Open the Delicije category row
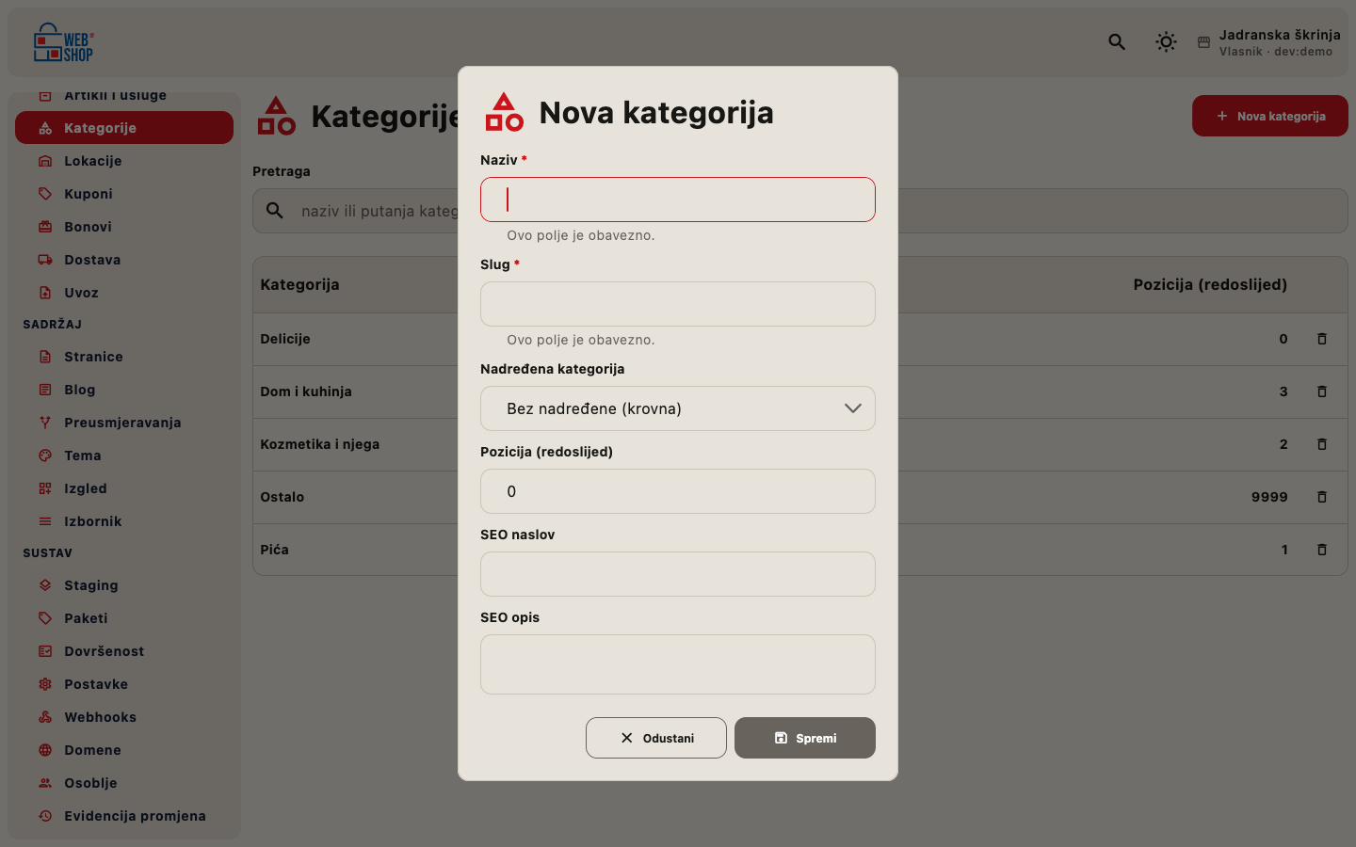 [800, 339]
